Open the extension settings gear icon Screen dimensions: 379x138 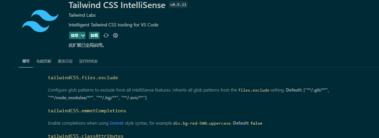pyautogui.click(x=116, y=35)
